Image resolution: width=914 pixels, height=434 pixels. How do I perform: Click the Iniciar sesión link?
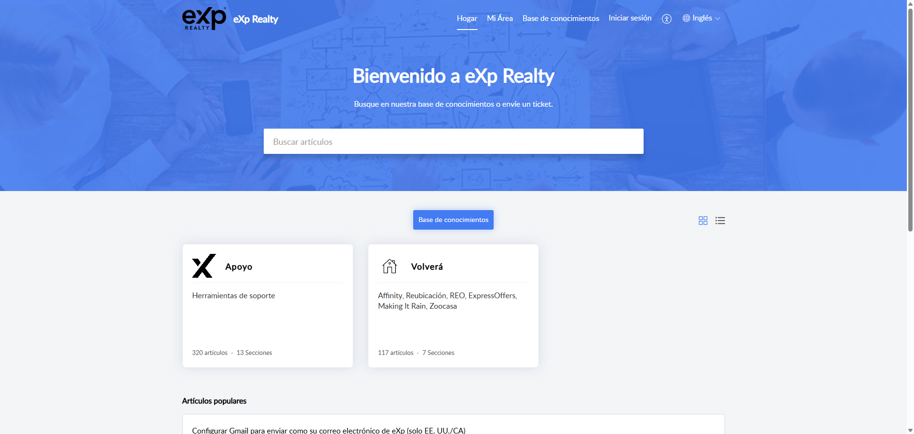(629, 18)
